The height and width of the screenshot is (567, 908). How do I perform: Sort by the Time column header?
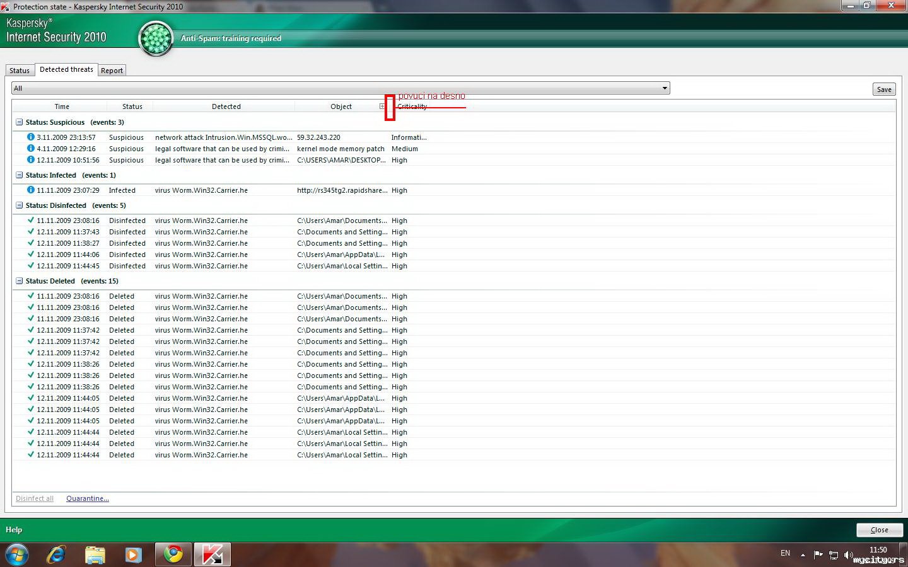62,106
